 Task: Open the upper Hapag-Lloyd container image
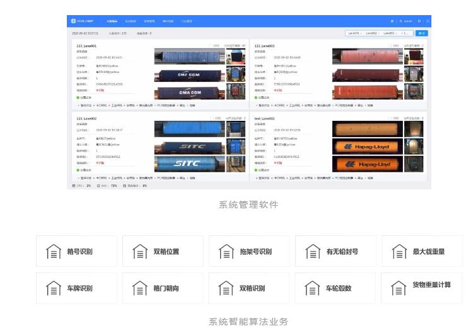tap(368, 147)
